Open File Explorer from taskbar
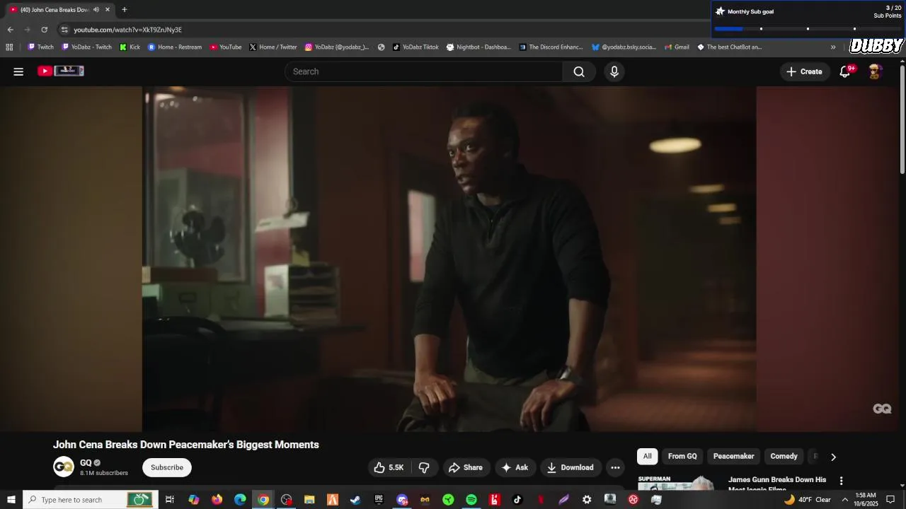The image size is (906, 509). point(309,500)
